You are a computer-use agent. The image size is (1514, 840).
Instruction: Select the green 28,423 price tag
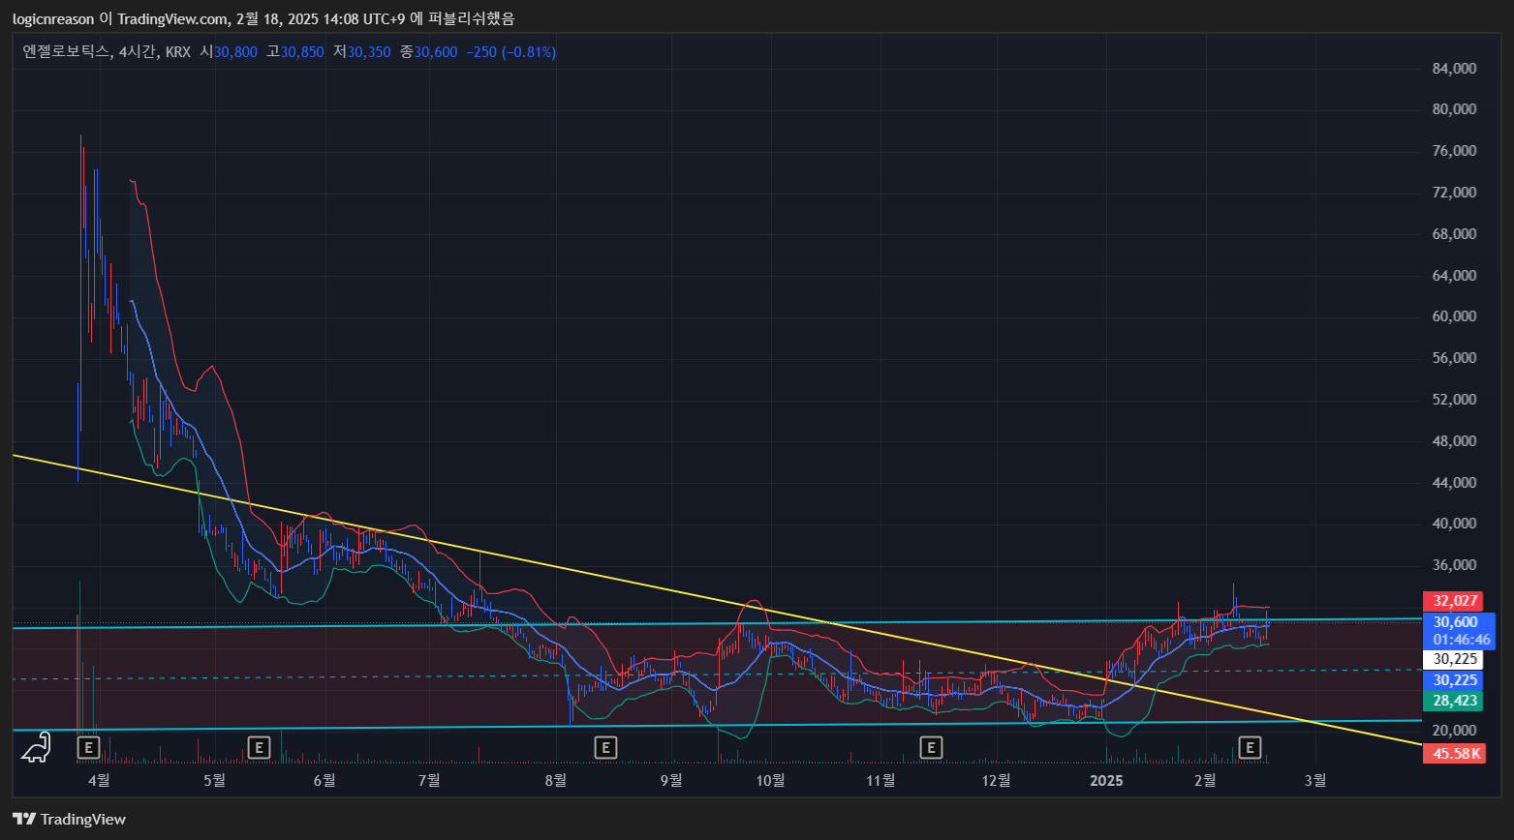pyautogui.click(x=1453, y=701)
